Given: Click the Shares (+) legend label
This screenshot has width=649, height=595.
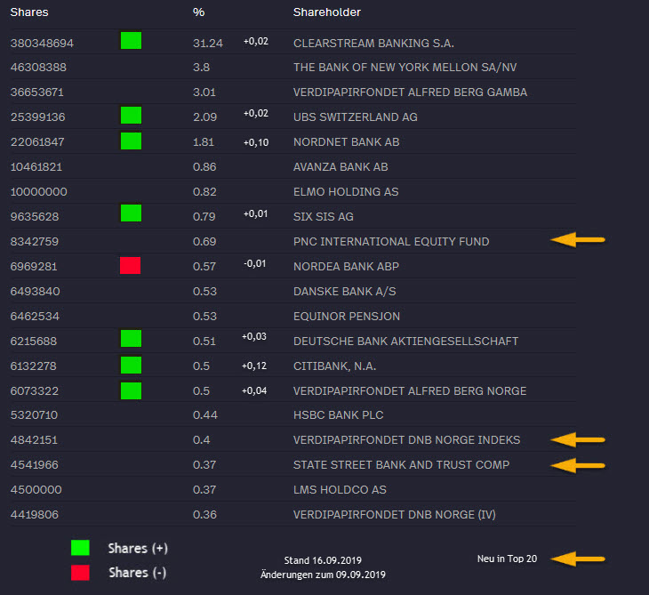Looking at the screenshot, I should click(x=138, y=548).
